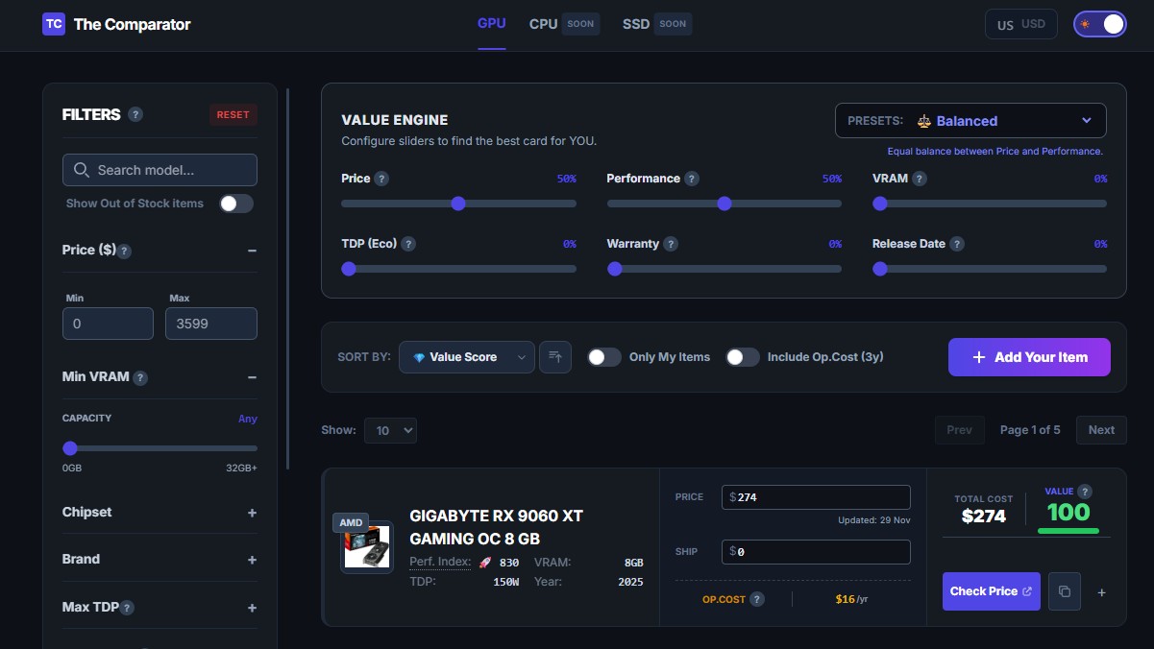Select the SSD tab
This screenshot has height=649, width=1154.
coord(657,24)
